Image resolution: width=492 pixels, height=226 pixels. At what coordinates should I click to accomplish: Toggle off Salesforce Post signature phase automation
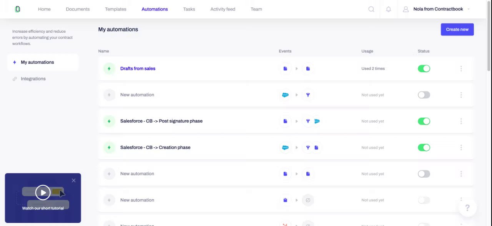424,121
